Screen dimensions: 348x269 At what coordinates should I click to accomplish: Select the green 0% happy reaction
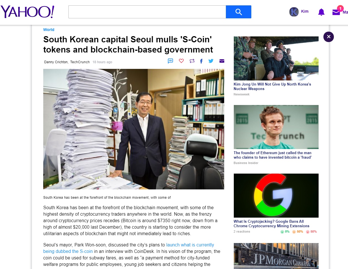click(x=285, y=232)
